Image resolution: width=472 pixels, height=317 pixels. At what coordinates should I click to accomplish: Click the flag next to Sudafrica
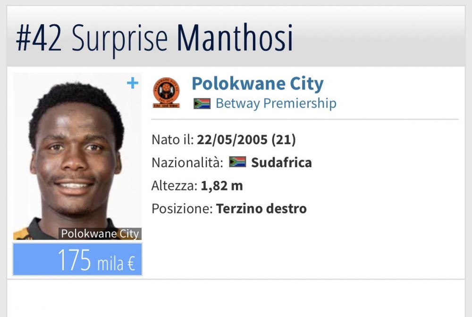237,162
